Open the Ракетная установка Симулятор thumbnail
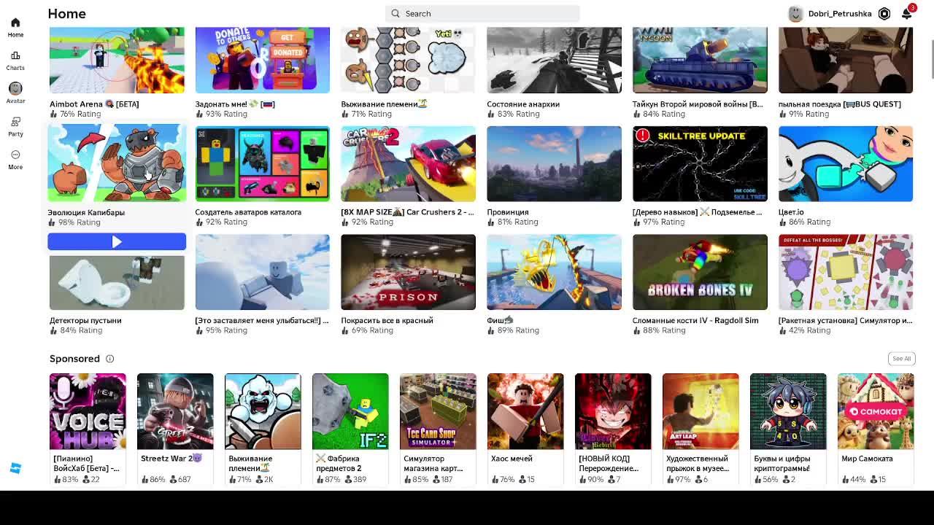 click(x=846, y=272)
